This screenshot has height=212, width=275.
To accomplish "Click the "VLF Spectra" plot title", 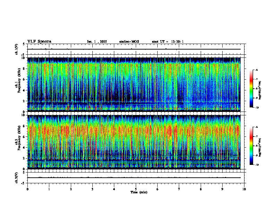I will coord(39,42).
